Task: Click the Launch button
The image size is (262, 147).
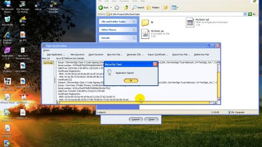Action: click(x=136, y=120)
